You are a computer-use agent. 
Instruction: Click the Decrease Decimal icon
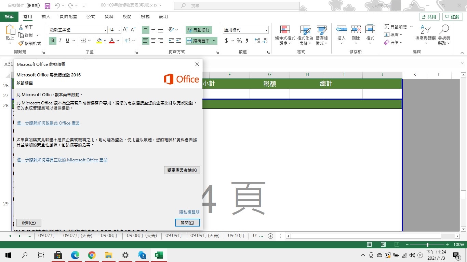pyautogui.click(x=265, y=41)
